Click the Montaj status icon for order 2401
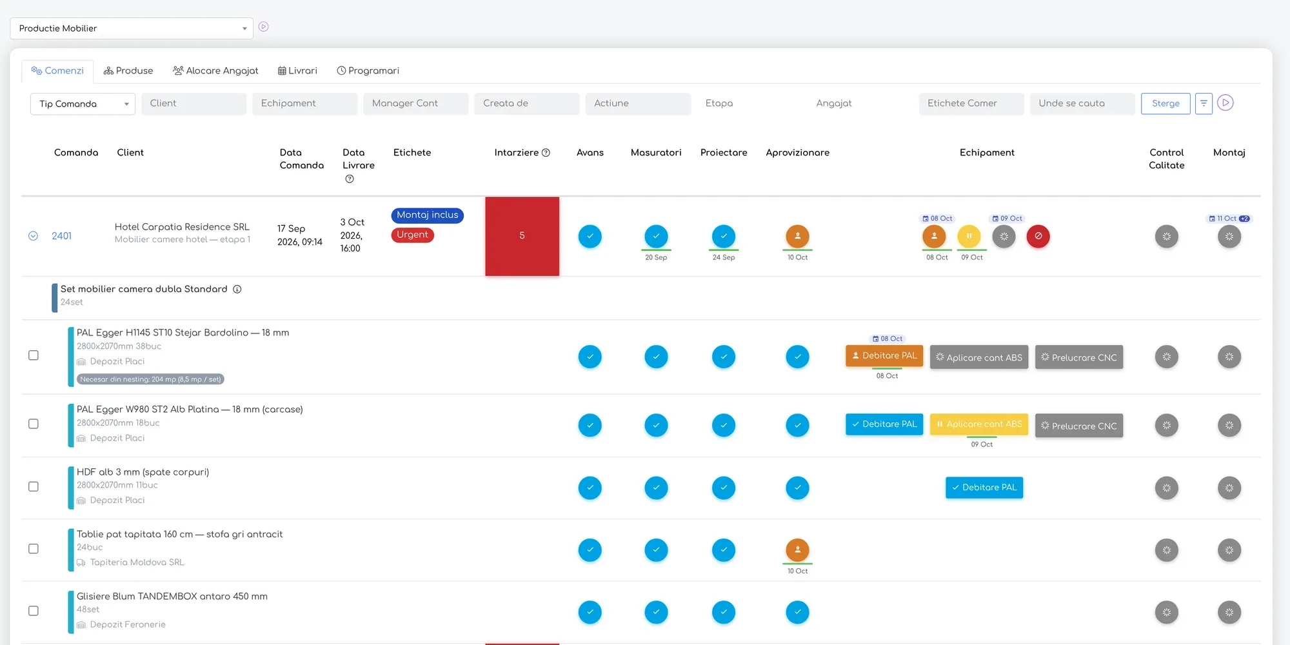Image resolution: width=1290 pixels, height=645 pixels. (1229, 237)
